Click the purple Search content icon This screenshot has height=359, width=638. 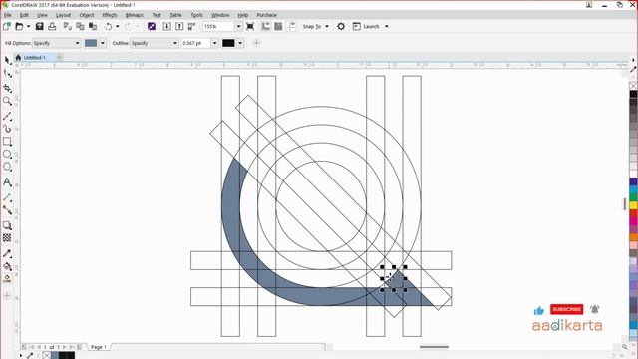(x=152, y=27)
